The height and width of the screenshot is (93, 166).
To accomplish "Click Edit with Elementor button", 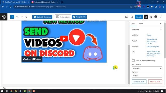I will (x=42, y=17).
